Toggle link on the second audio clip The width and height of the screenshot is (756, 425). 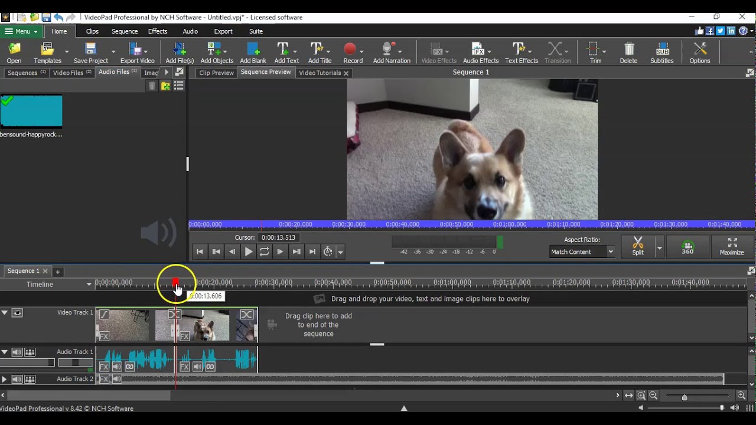210,367
